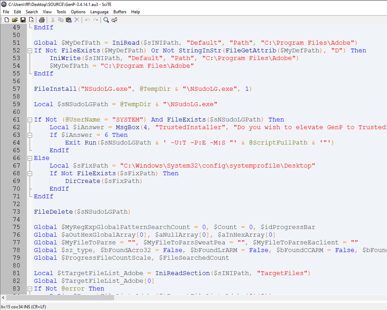Viewport: 387px width, 310px height.
Task: Click the Replace toolbar icon
Action: (115, 20)
